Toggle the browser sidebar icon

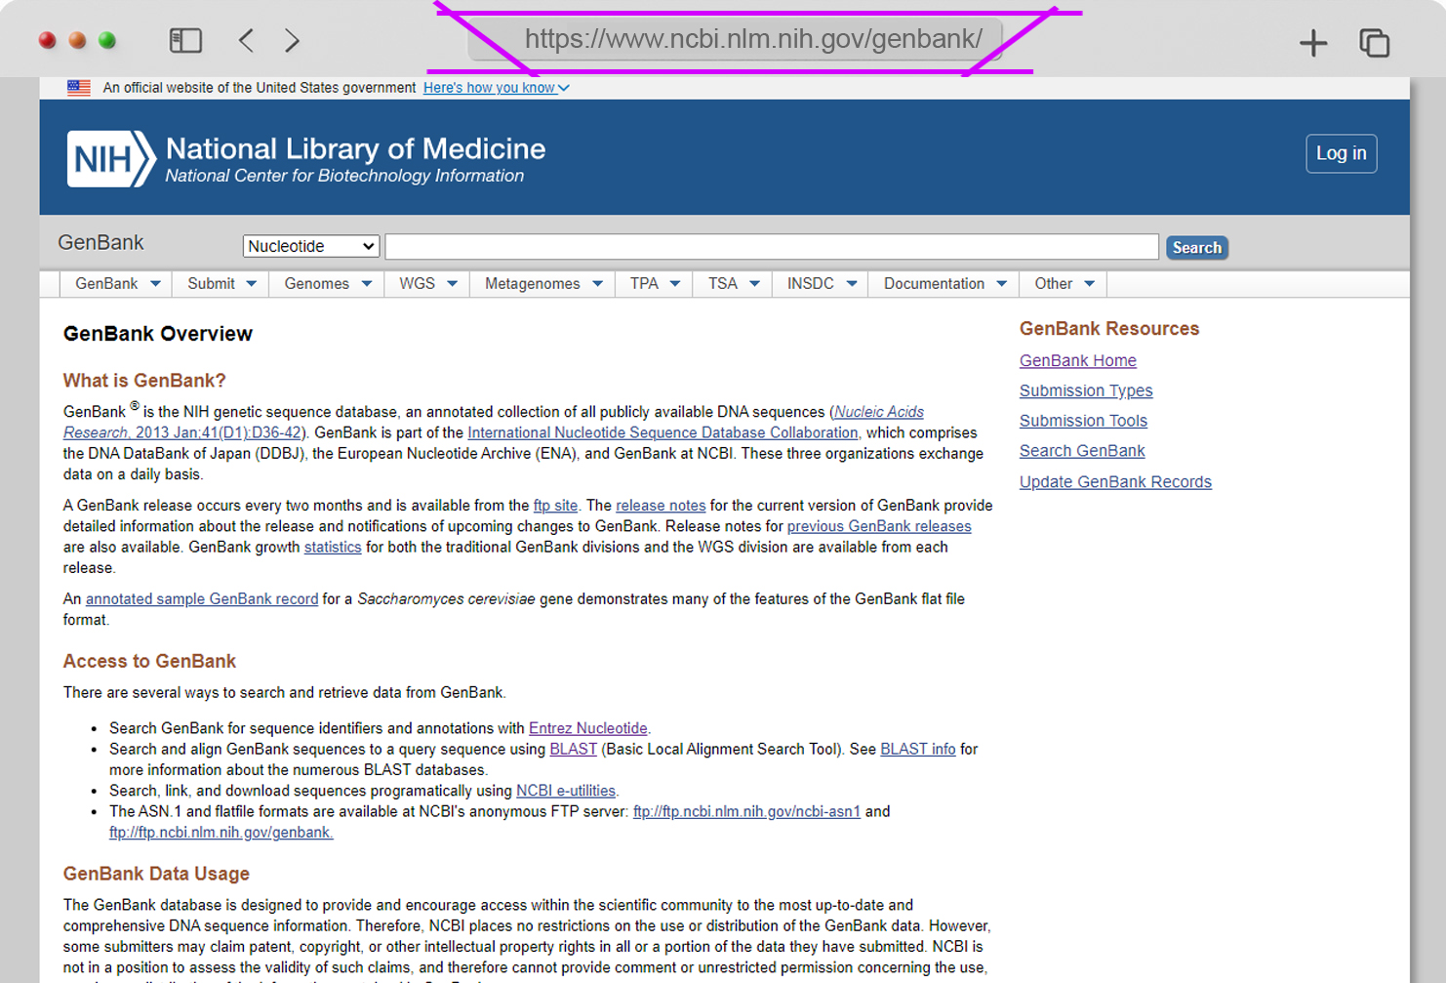click(x=185, y=40)
